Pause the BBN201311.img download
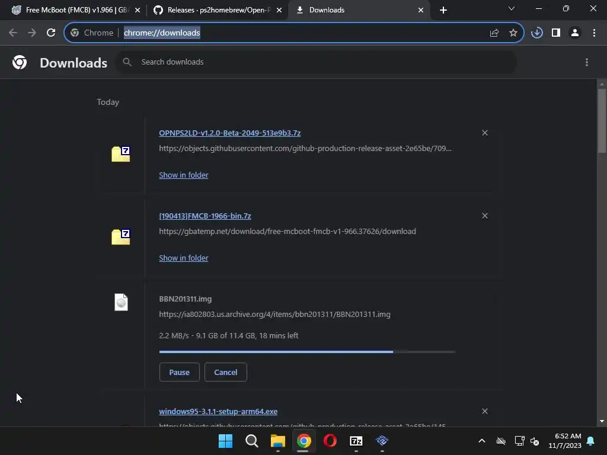Image resolution: width=607 pixels, height=455 pixels. coord(179,372)
